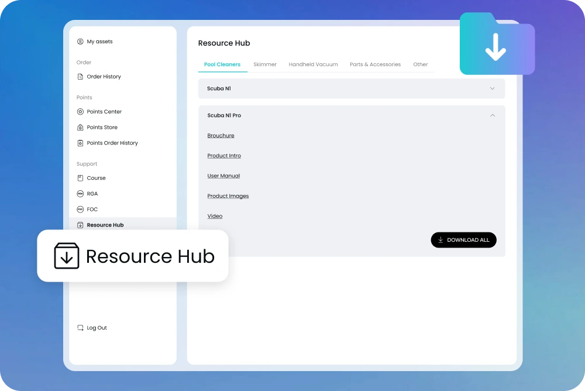Expand the Scuba N1 section chevron
Image resolution: width=585 pixels, height=391 pixels.
[492, 88]
